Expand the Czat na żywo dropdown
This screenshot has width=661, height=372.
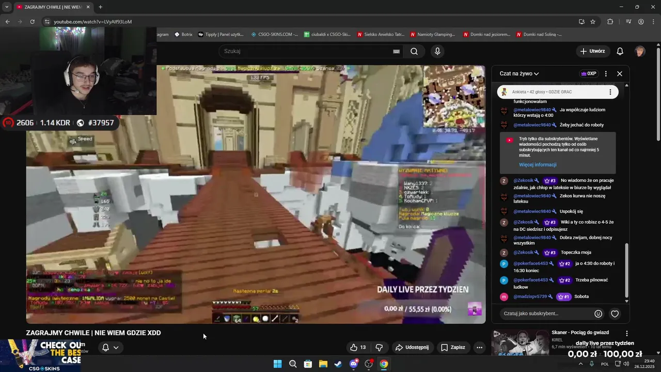[x=519, y=73]
